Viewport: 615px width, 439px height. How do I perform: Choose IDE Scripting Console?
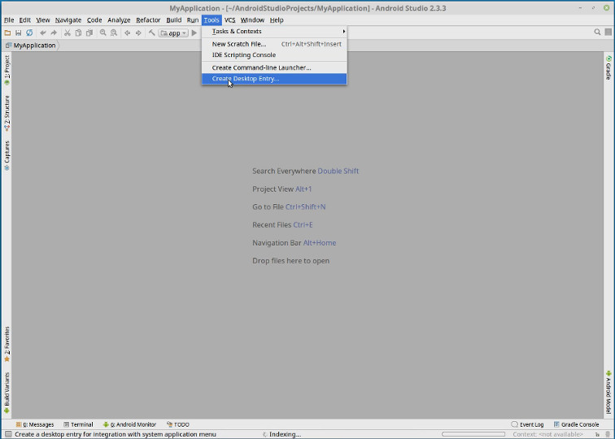click(274, 55)
